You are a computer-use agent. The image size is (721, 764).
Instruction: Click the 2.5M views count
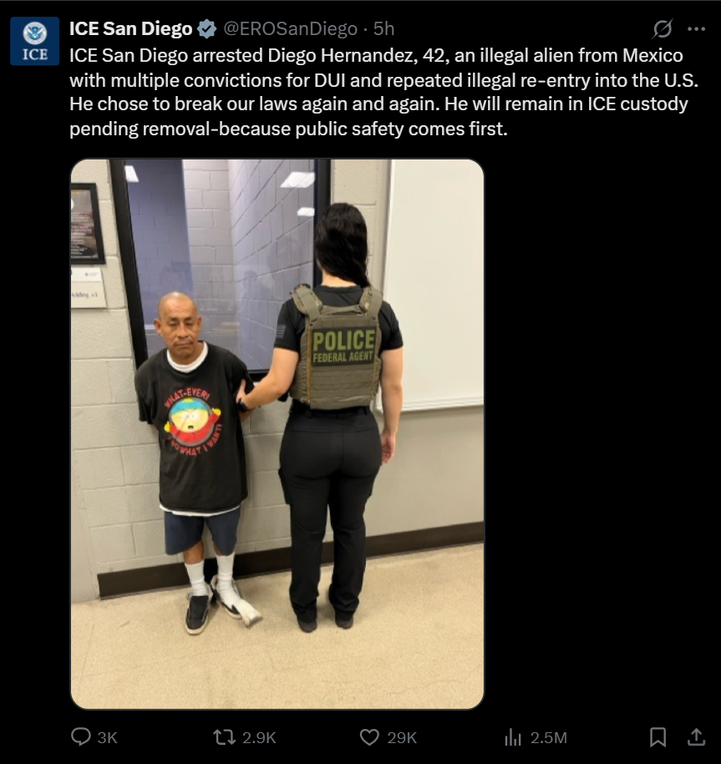click(x=548, y=737)
